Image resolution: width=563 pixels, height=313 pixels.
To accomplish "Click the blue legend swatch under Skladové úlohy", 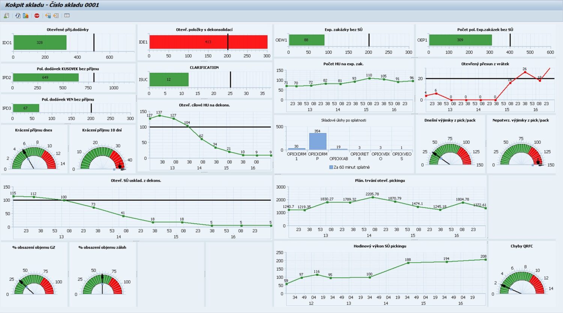I will coord(331,167).
